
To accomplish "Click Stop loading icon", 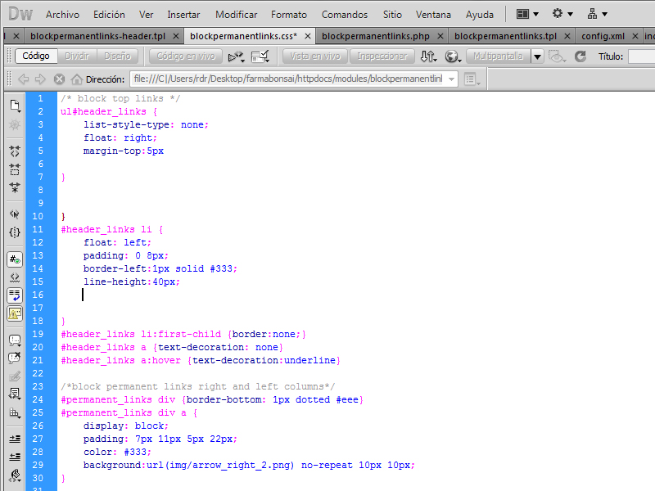I will coord(59,79).
